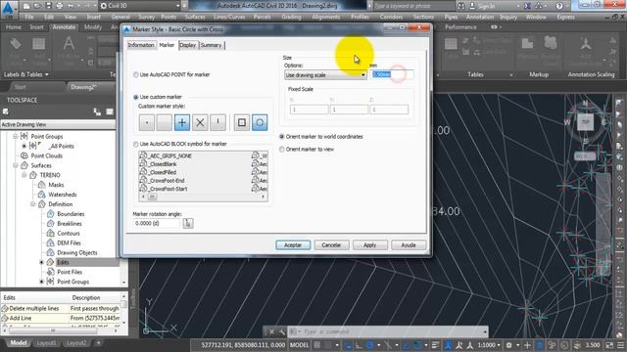Click the Toolspace tree vertical scrollbar arrow
Image resolution: width=627 pixels, height=352 pixels.
(x=123, y=282)
